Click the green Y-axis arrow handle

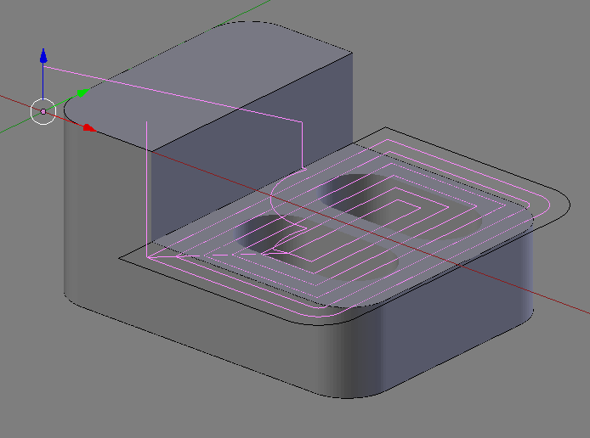(x=82, y=93)
